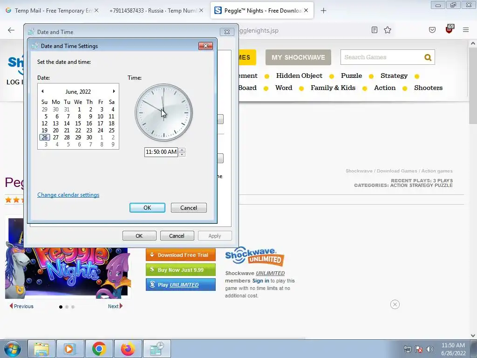Click Download Free Trial button
The width and height of the screenshot is (477, 358).
click(x=181, y=255)
